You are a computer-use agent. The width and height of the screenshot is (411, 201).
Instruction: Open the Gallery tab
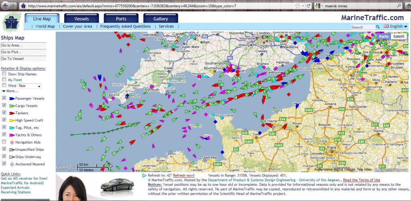(x=161, y=18)
